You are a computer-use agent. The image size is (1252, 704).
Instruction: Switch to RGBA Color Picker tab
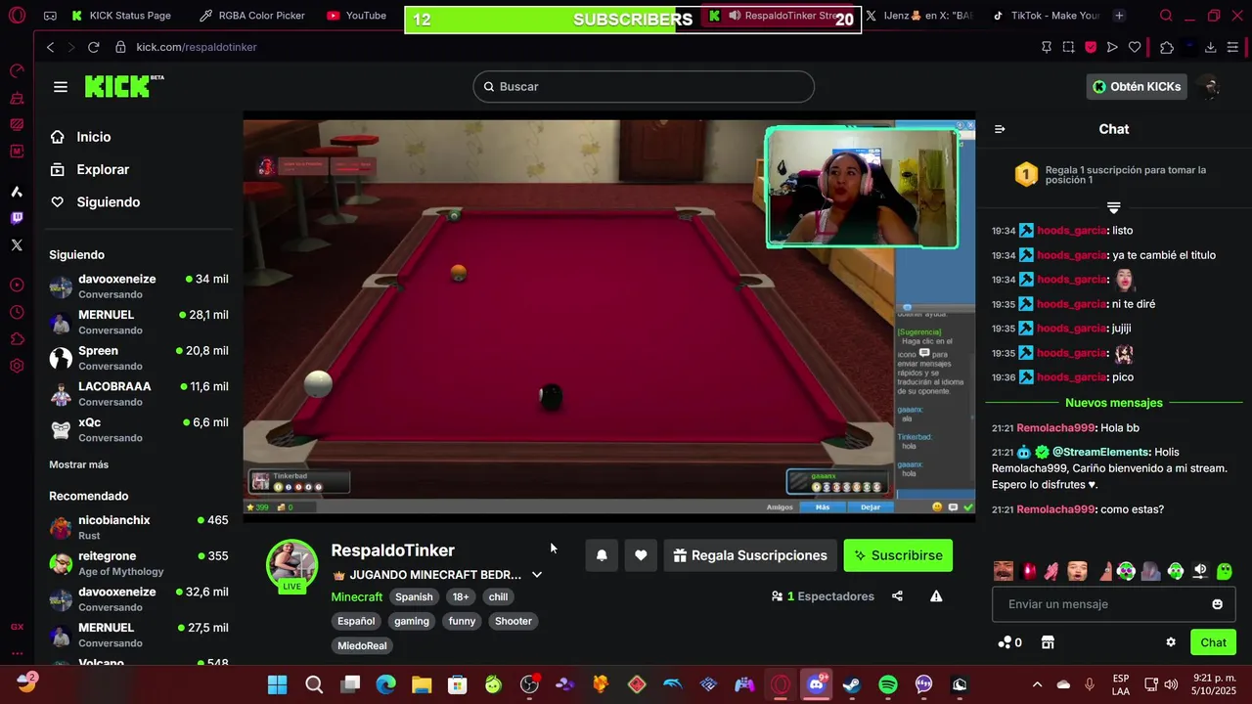tap(252, 16)
